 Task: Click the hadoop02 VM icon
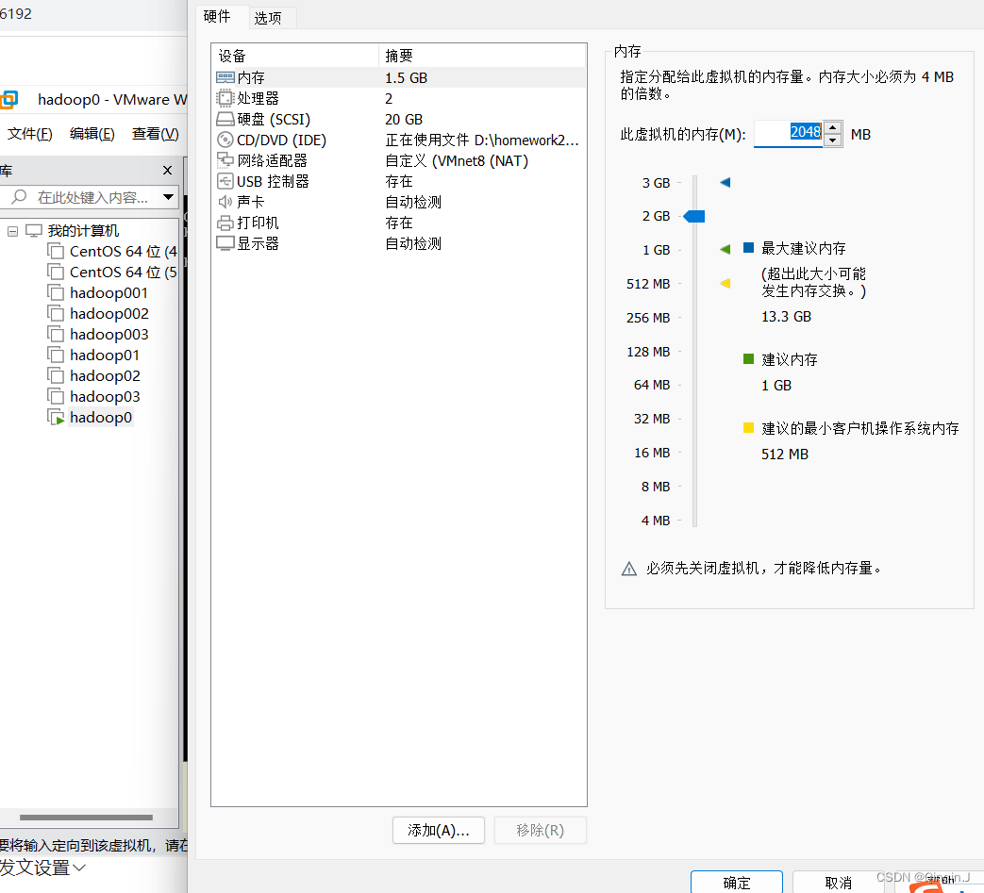click(56, 375)
